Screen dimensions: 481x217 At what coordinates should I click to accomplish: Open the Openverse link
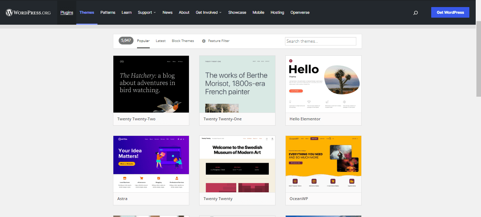click(300, 12)
